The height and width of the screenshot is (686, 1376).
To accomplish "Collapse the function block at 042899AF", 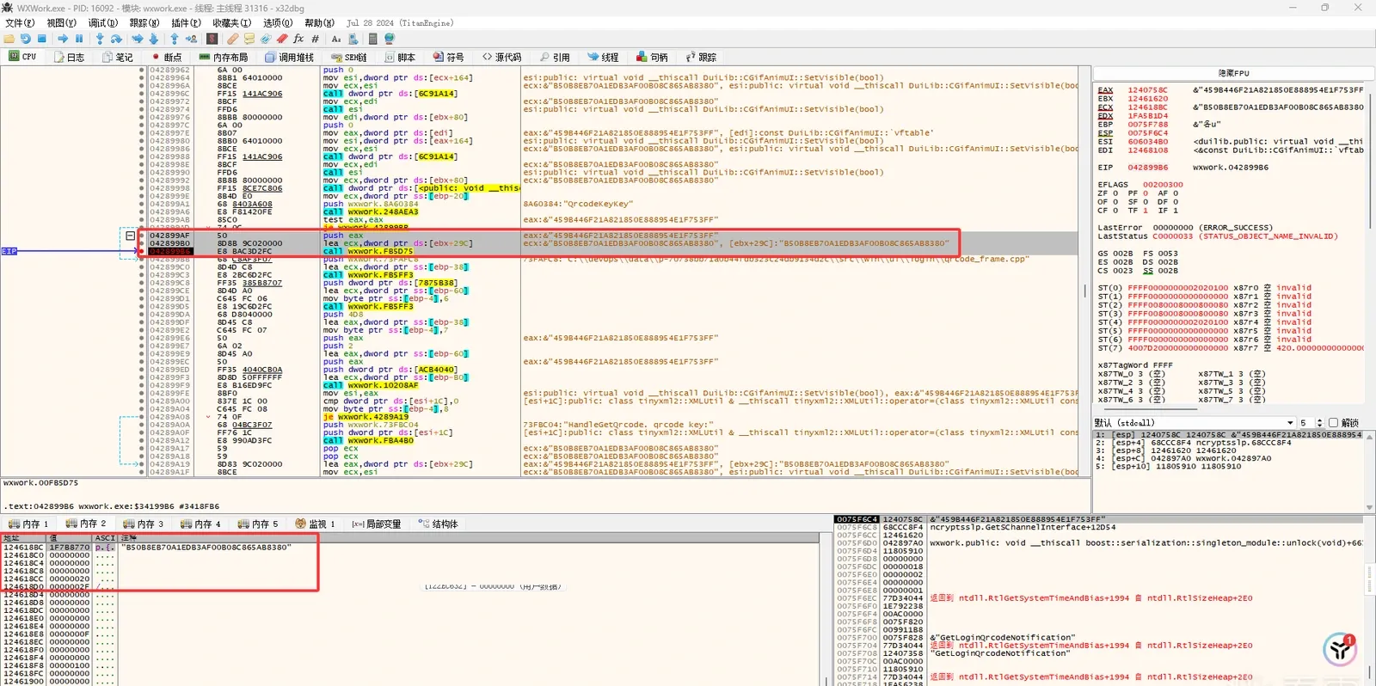I will click(130, 236).
